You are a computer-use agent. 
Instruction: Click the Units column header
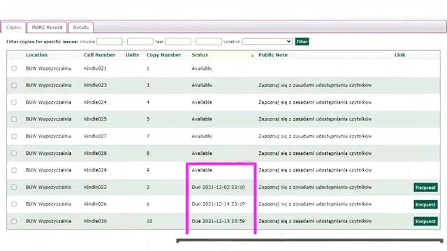132,55
